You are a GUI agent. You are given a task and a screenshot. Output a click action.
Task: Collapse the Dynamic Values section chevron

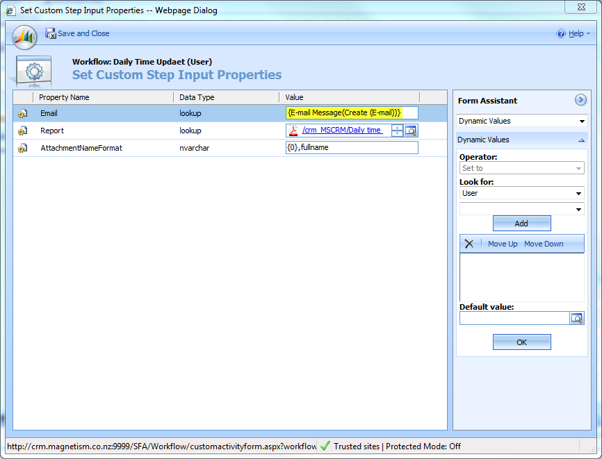point(581,140)
